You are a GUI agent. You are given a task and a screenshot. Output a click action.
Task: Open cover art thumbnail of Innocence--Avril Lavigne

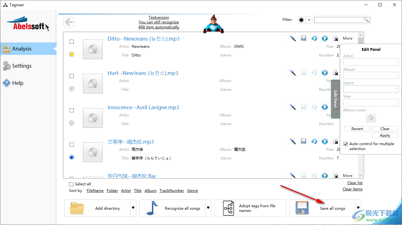(93, 118)
